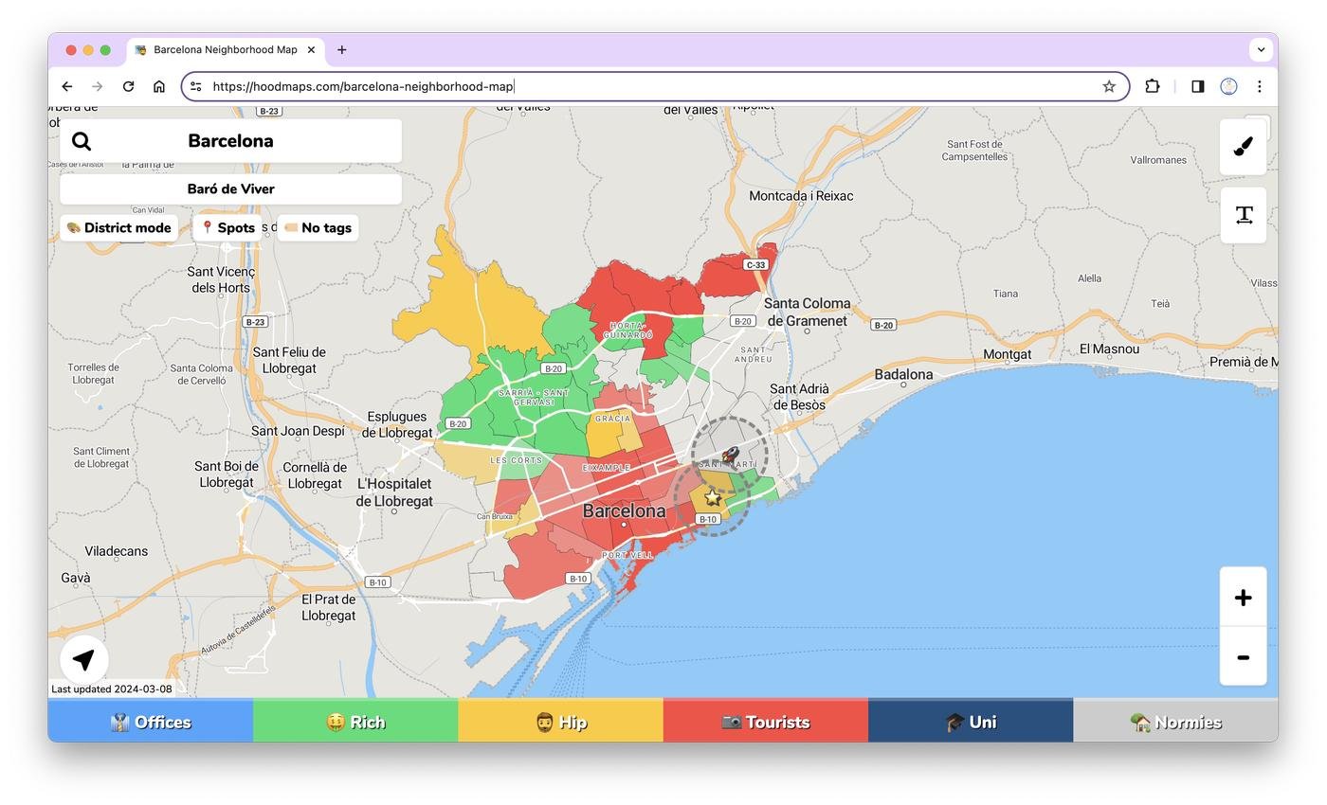Expand the tab list chevron

1260,49
